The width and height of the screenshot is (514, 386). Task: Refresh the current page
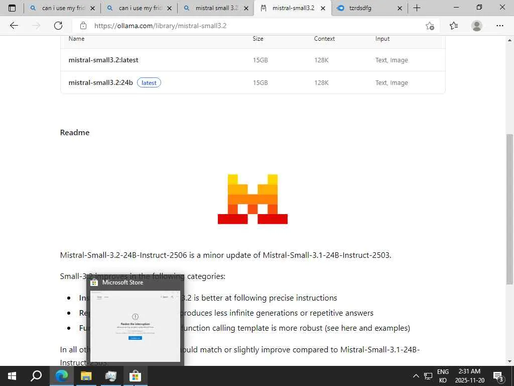pos(58,26)
